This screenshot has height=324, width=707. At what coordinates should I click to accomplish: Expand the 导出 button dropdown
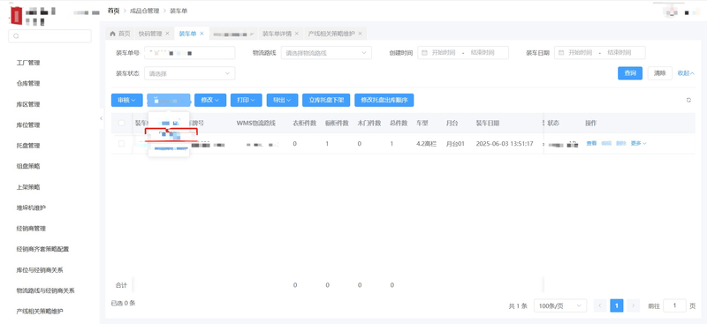tap(282, 100)
